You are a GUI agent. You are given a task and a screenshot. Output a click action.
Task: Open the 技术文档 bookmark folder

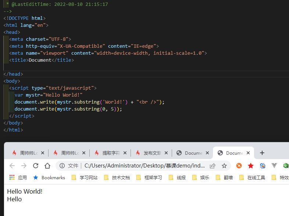pos(117,177)
